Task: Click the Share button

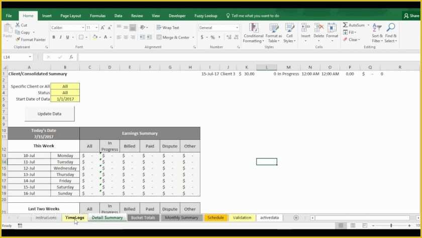Action: tap(411, 16)
